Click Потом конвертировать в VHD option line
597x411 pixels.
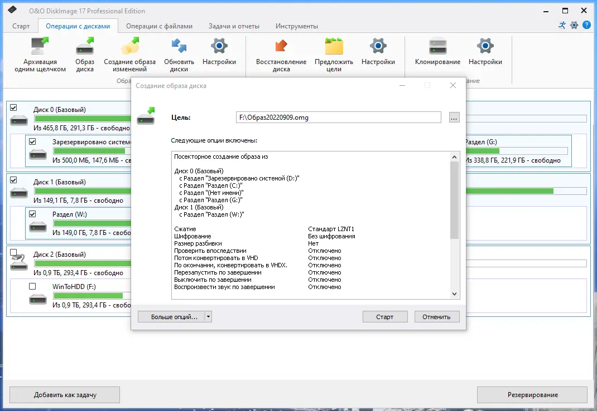258,258
